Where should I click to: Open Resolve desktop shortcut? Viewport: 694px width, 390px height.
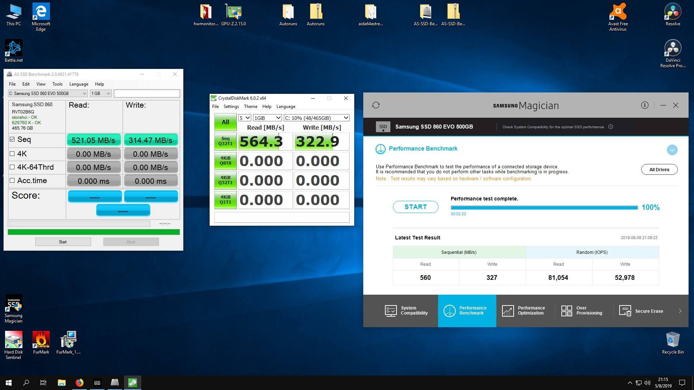pos(673,15)
